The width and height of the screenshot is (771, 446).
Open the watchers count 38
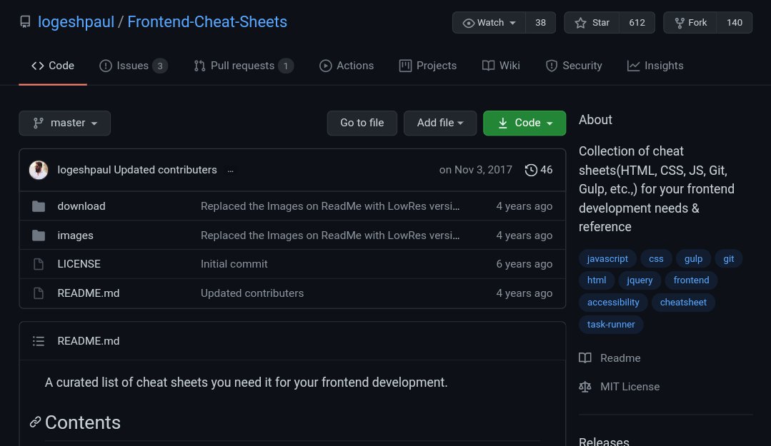pos(540,23)
